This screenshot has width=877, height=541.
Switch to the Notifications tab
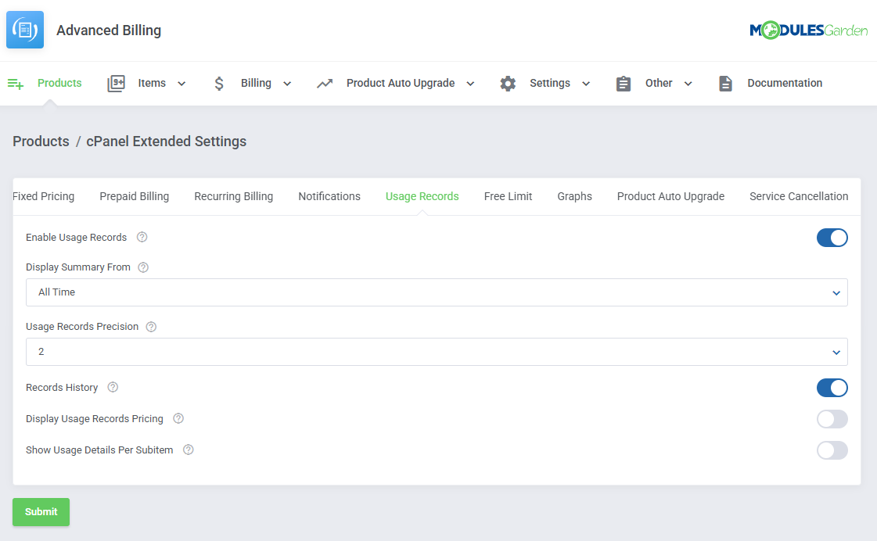(x=329, y=196)
